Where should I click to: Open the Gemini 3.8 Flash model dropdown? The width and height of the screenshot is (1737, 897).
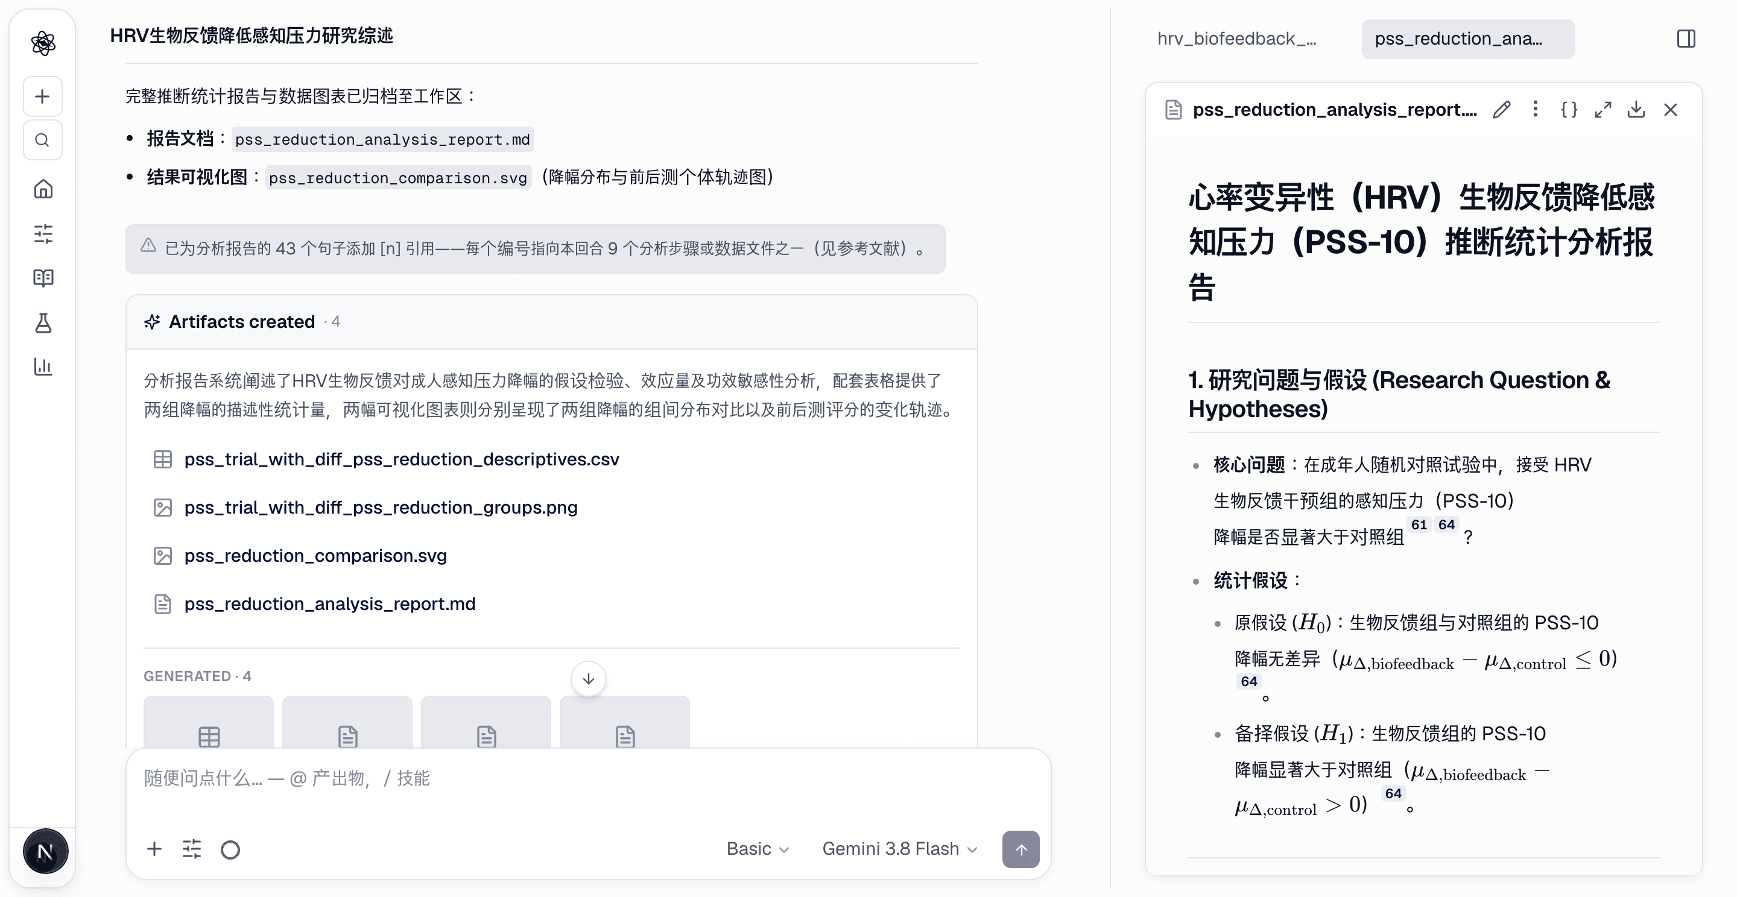[899, 849]
